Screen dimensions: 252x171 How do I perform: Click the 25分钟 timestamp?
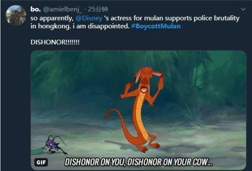(x=98, y=9)
